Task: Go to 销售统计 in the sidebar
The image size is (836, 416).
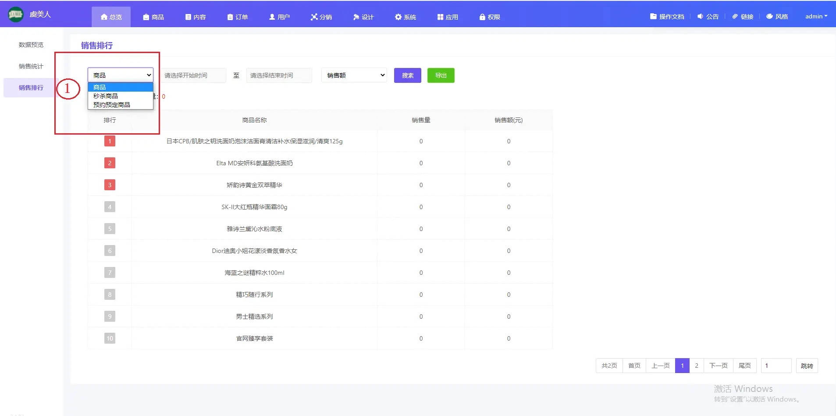Action: coord(31,66)
